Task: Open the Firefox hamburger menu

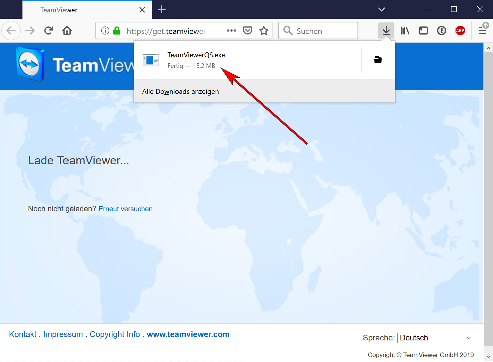Action: (x=483, y=31)
